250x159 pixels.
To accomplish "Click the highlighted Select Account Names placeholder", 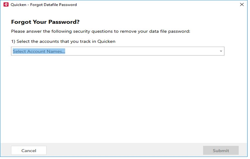I will pyautogui.click(x=39, y=51).
